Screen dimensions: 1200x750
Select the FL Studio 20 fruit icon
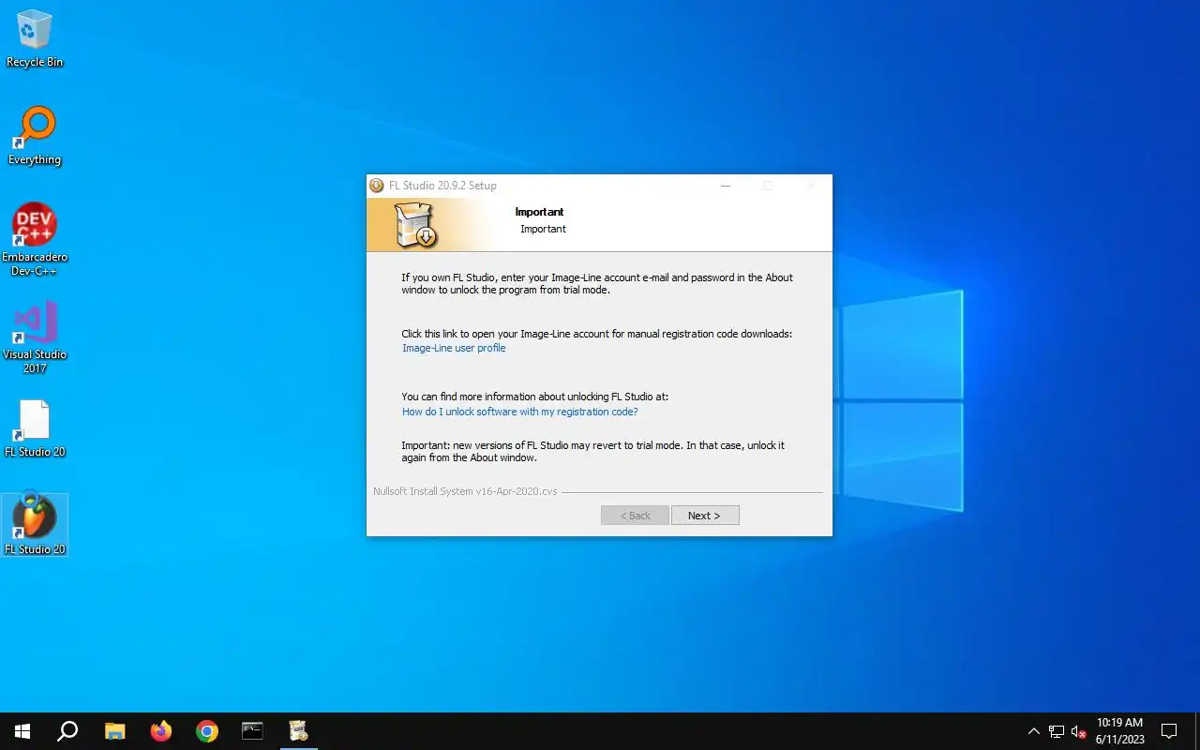click(x=35, y=525)
